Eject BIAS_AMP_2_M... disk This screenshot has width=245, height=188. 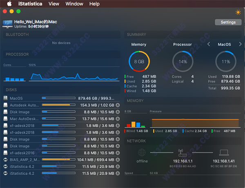118,160
